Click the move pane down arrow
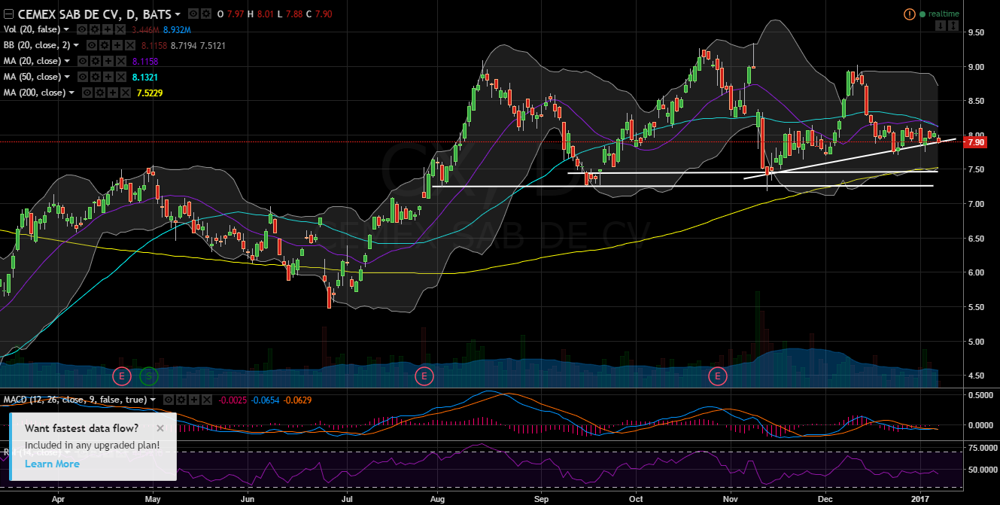The width and height of the screenshot is (1000, 505). 940,26
